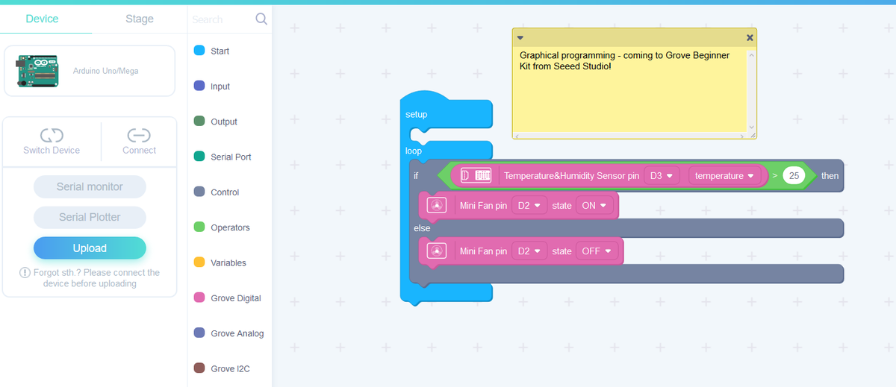
Task: Click the comment note vertical scrollbar
Action: coord(751,90)
